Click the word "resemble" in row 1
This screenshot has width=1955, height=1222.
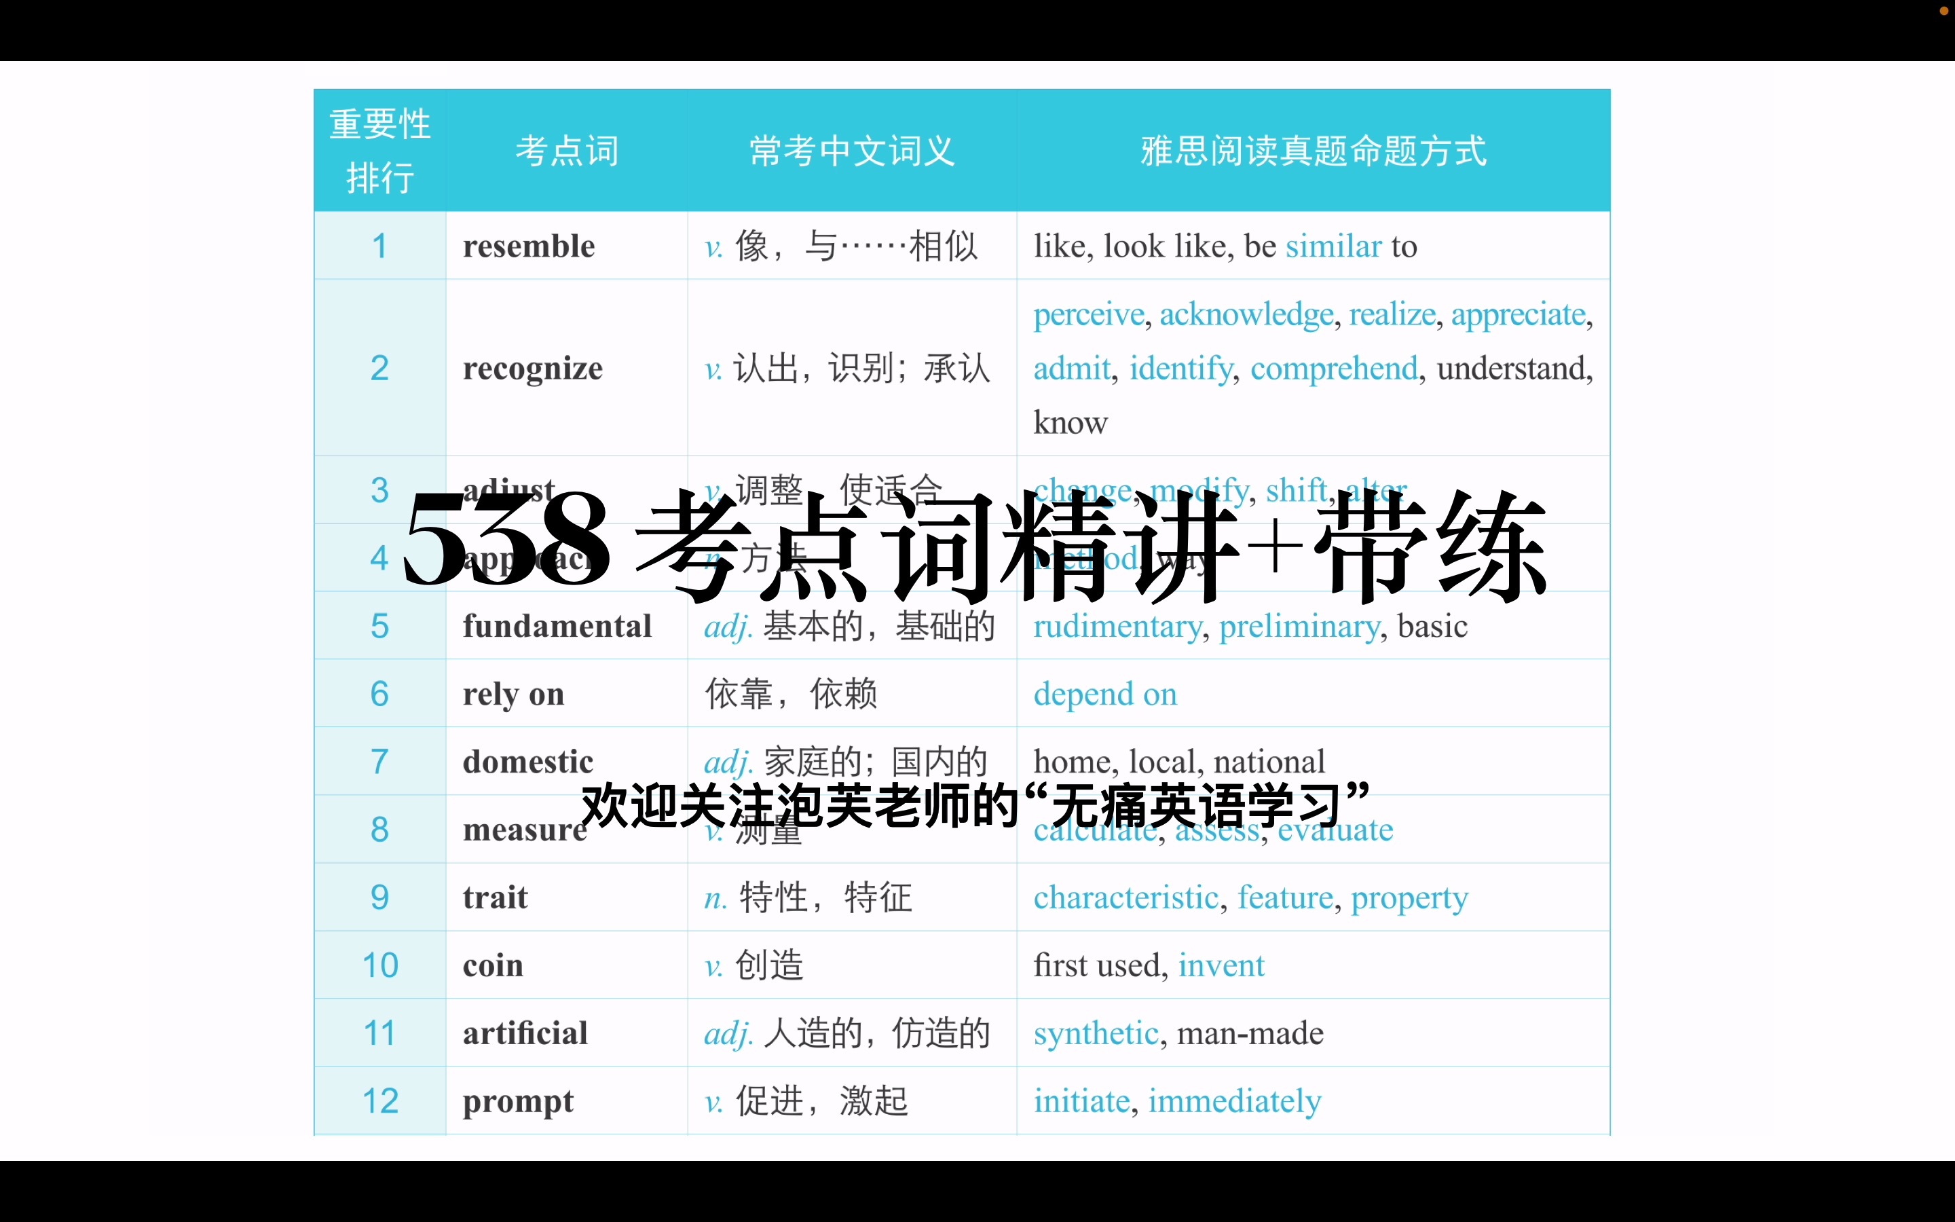click(x=528, y=246)
